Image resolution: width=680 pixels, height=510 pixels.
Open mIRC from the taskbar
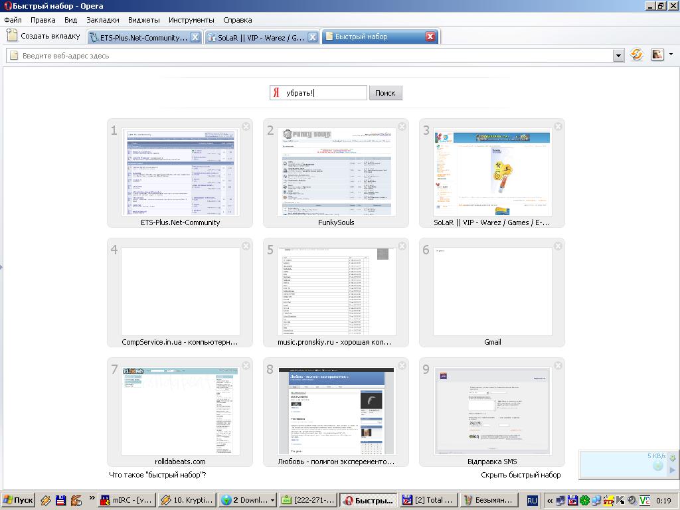[x=126, y=500]
